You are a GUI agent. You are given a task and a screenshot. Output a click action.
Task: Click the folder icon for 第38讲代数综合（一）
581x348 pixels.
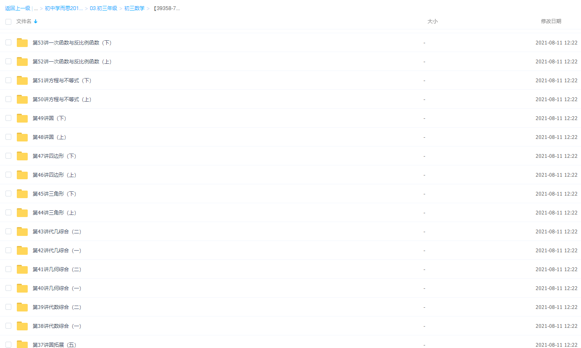click(22, 326)
